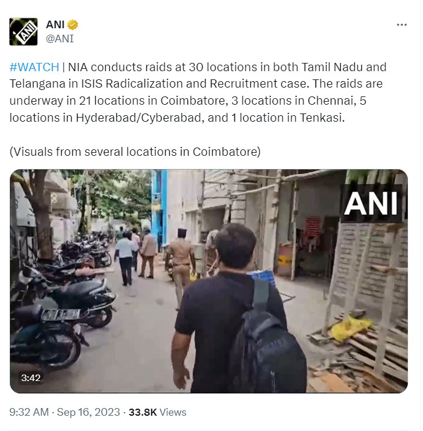
Task: Click the word 'Views' in the footer
Action: point(173,412)
